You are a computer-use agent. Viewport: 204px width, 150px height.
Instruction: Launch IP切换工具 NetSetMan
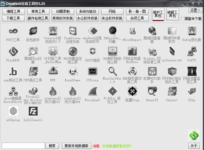coord(53,51)
